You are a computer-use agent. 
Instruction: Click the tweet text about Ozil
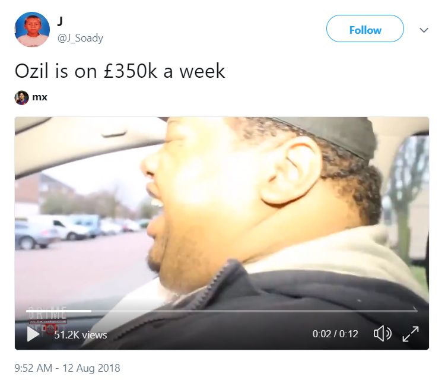coord(120,71)
